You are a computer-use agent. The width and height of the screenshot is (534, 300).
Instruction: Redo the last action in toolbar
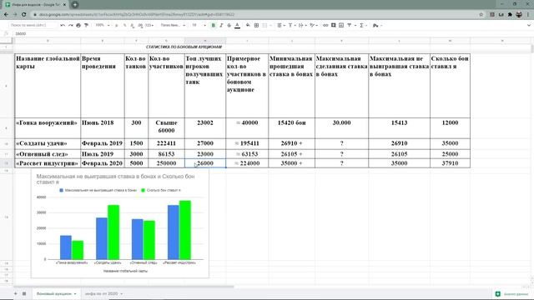click(x=70, y=25)
